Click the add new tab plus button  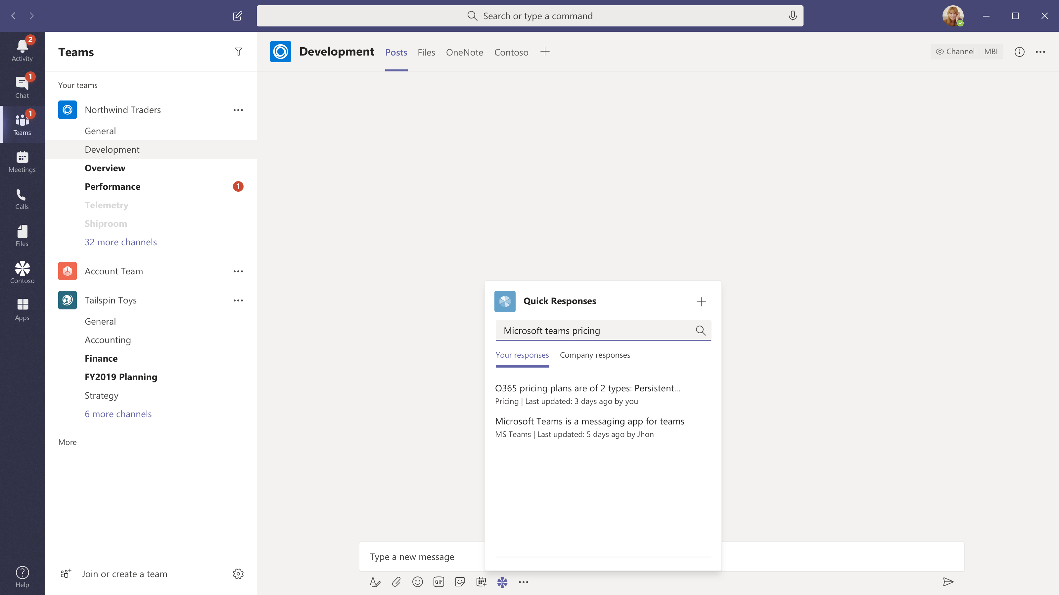pyautogui.click(x=545, y=52)
